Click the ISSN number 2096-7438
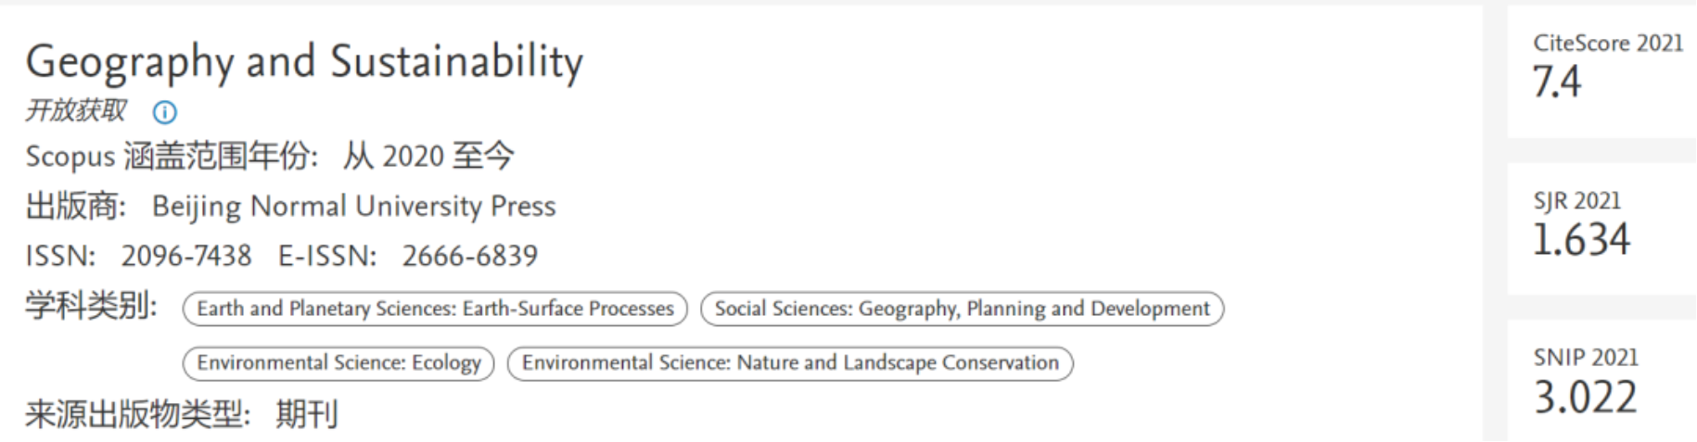This screenshot has height=442, width=1697. point(185,256)
